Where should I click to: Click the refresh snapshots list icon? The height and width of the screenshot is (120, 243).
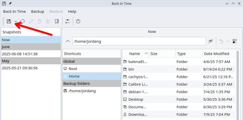(23, 21)
